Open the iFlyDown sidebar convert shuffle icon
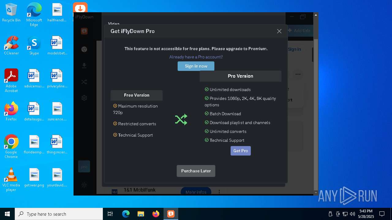This screenshot has height=220, width=392. (84, 82)
